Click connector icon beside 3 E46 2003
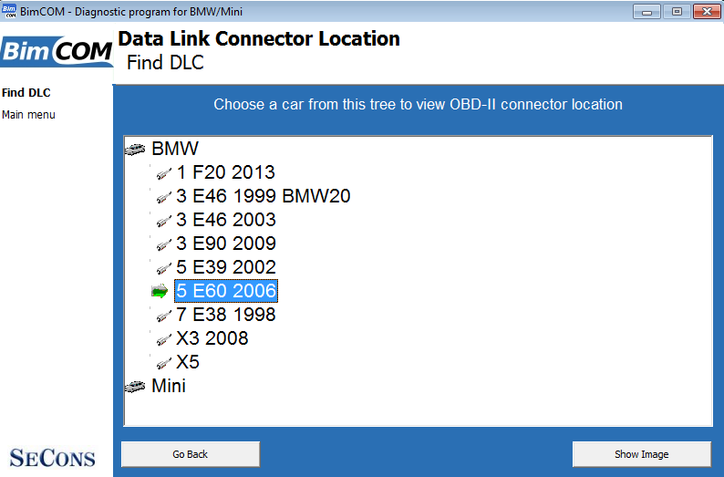The height and width of the screenshot is (477, 724). (x=164, y=221)
